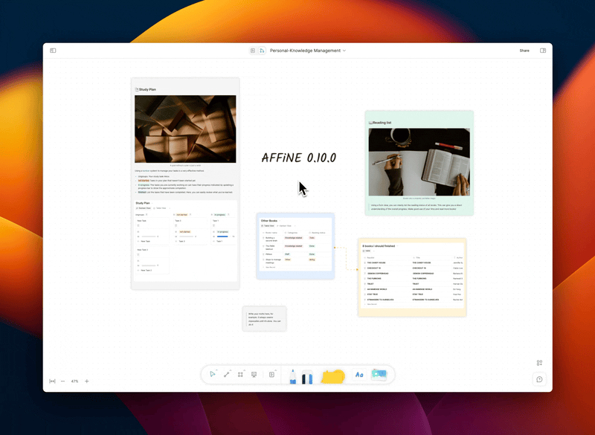Select the note tool in toolbar
Viewport: 595px width, 435px height.
pos(271,374)
